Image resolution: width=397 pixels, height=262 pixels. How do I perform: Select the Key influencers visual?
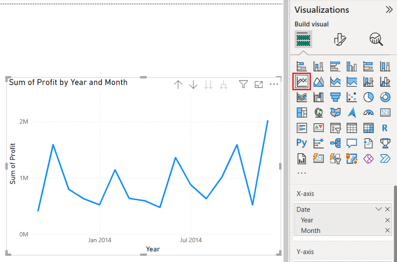(318, 143)
